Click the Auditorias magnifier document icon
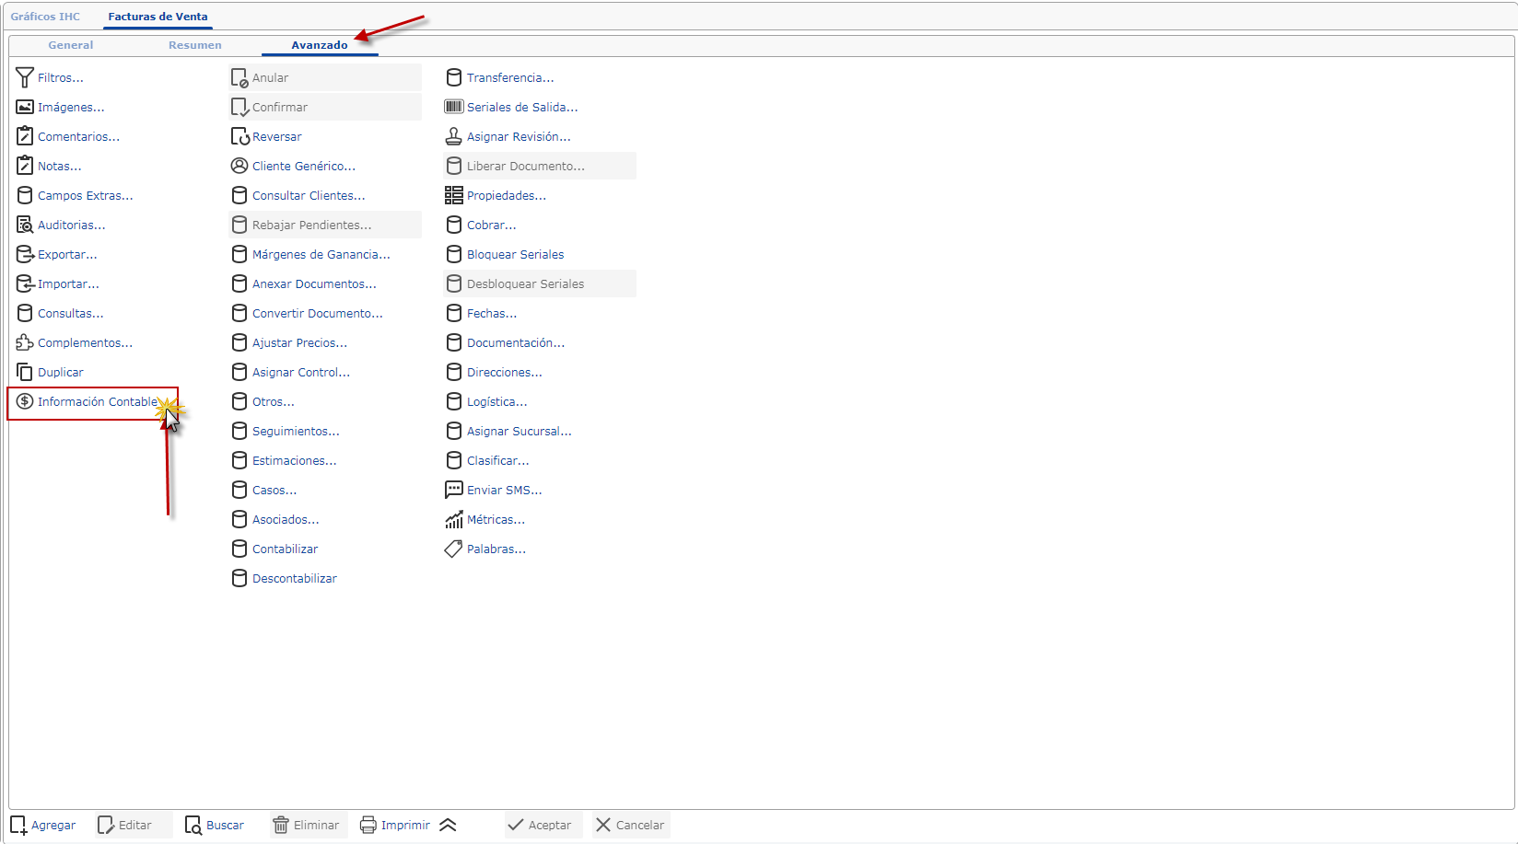Viewport: 1518px width, 844px height. tap(25, 225)
